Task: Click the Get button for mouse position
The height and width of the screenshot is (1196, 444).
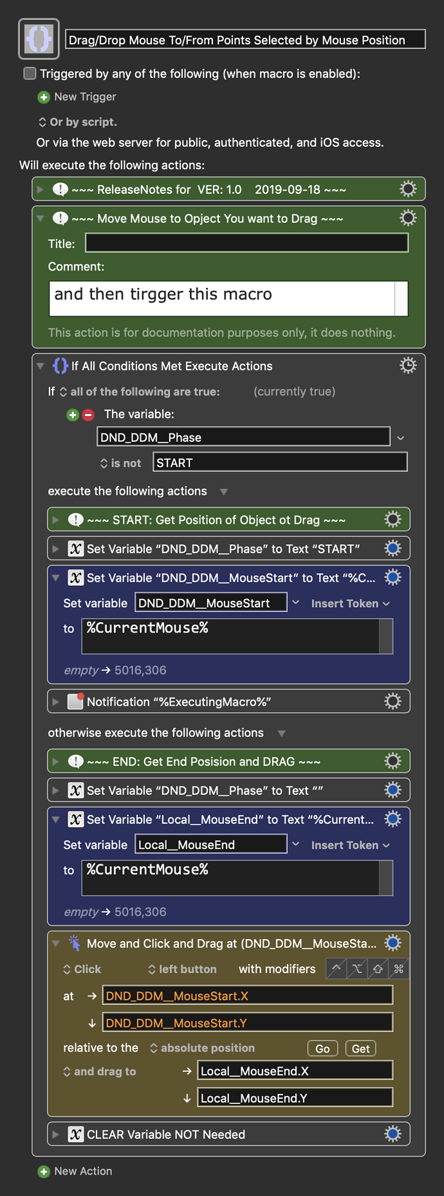Action: point(360,1049)
